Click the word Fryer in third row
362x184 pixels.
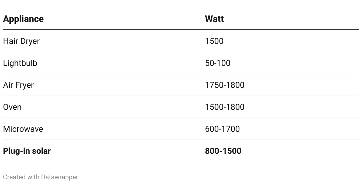coord(24,85)
